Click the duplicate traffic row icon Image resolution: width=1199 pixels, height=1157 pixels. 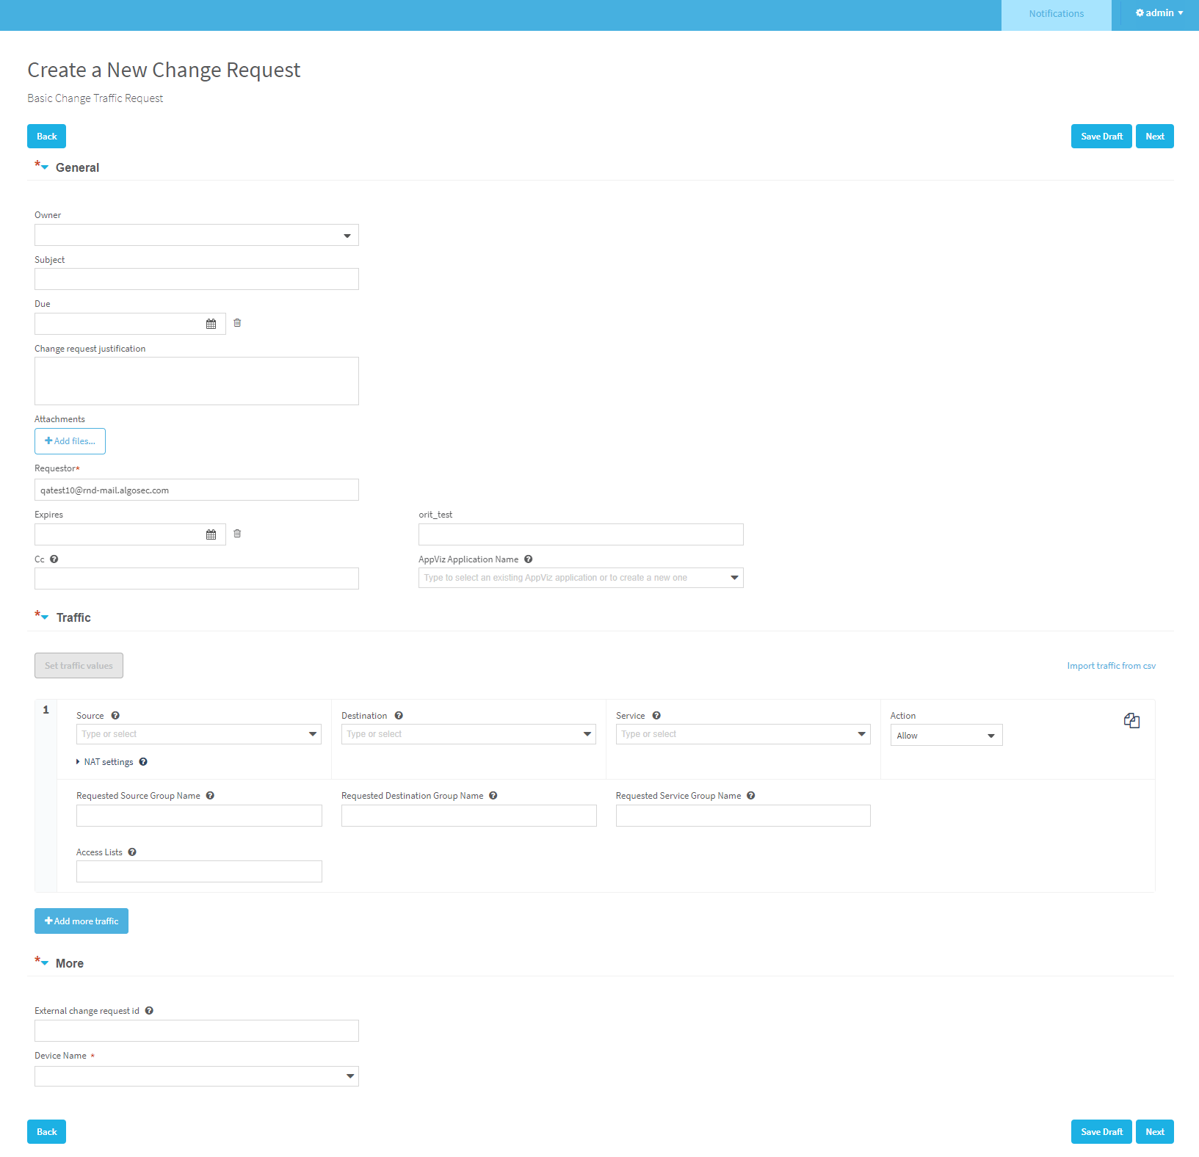tap(1131, 721)
